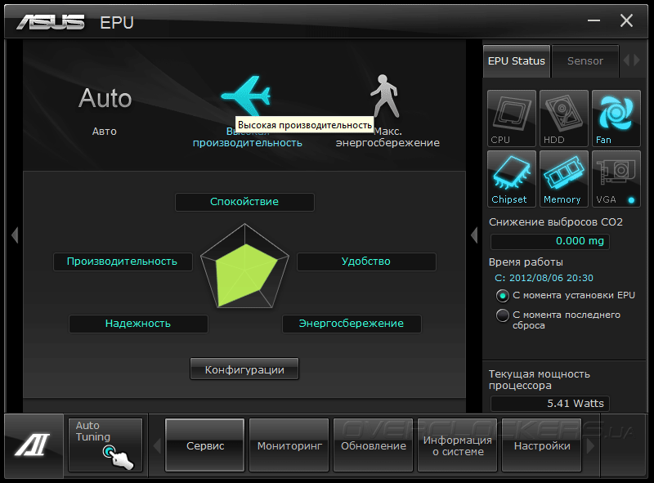The image size is (654, 483).
Task: Open the HDD status tile
Action: coord(563,118)
